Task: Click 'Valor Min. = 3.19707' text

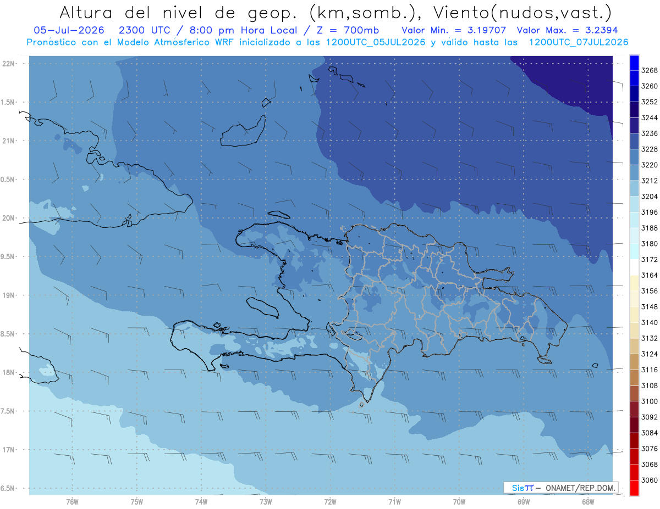Action: 454,30
